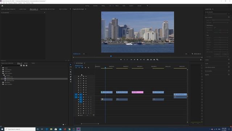
Task: Select the Track Select Forward tool
Action: point(71,67)
